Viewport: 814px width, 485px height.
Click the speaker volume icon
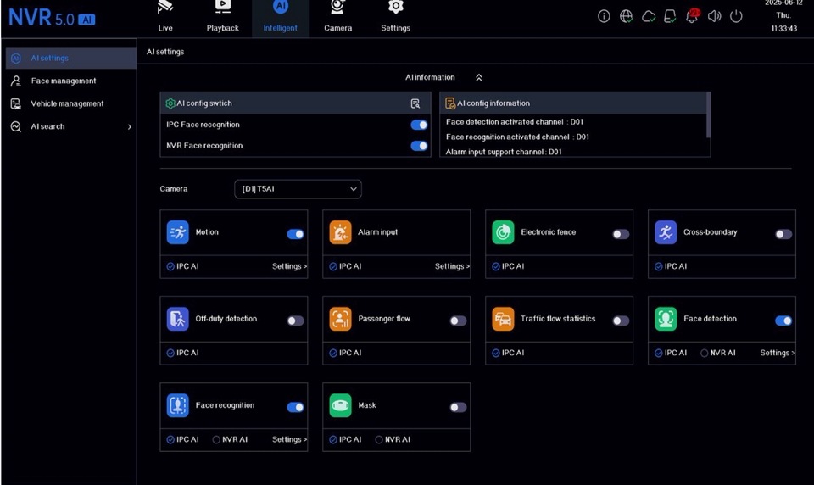tap(714, 16)
